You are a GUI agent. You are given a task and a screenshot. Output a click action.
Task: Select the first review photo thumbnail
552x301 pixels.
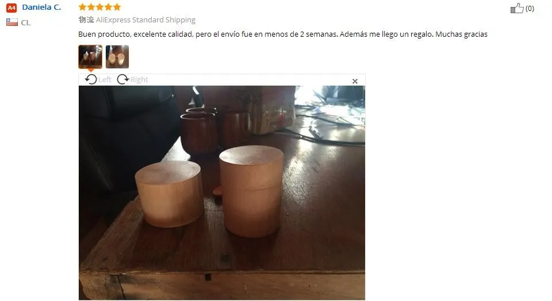[x=90, y=57]
